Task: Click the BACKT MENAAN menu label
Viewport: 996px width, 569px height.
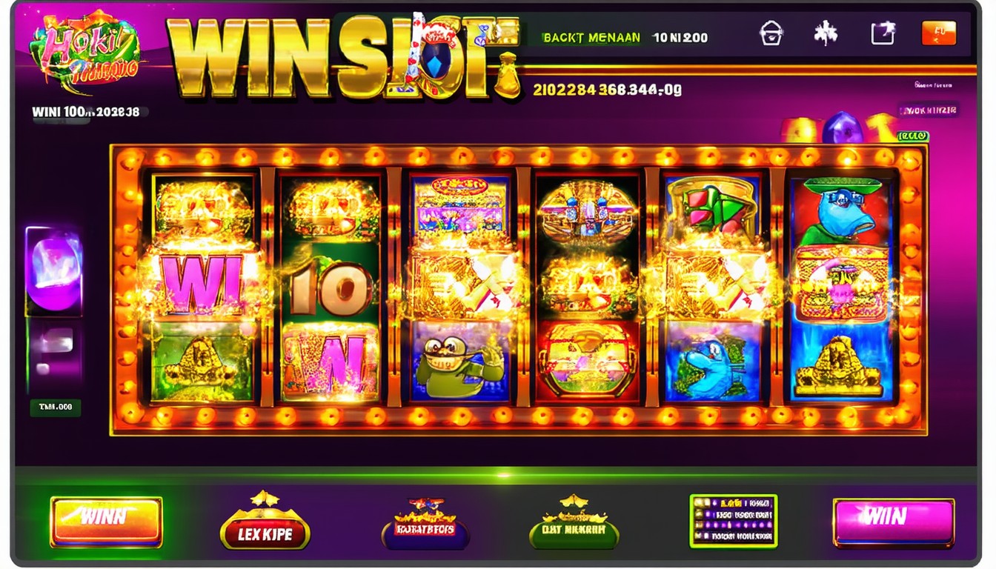Action: pos(591,37)
